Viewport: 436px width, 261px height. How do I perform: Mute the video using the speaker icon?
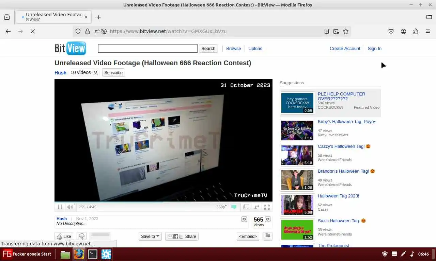click(70, 207)
